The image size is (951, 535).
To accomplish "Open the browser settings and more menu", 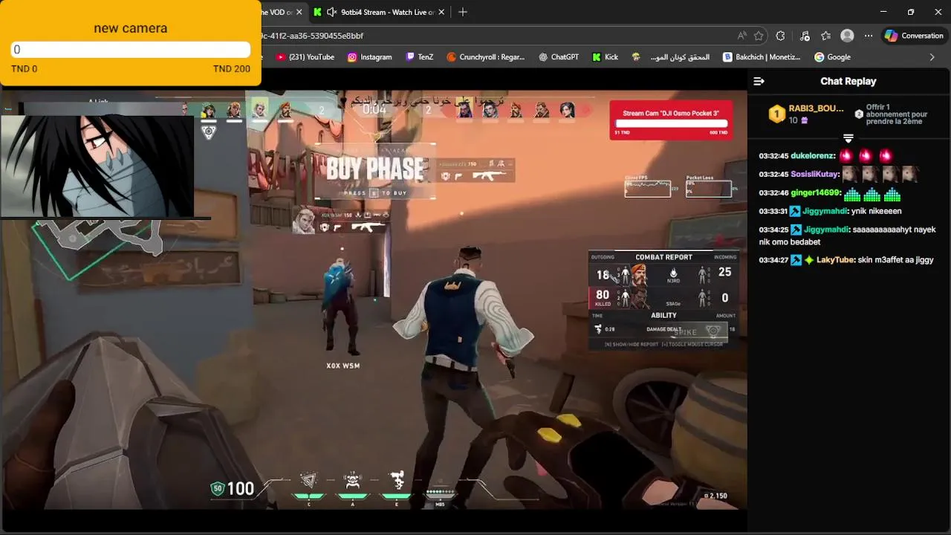I will (x=868, y=36).
